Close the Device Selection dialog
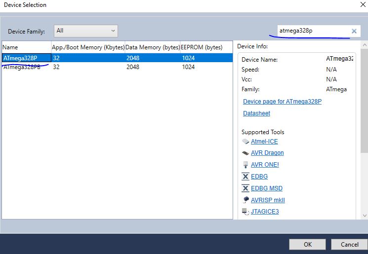368x254 pixels. (x=363, y=5)
